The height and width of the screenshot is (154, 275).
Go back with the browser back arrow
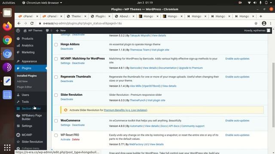(x=19, y=23)
